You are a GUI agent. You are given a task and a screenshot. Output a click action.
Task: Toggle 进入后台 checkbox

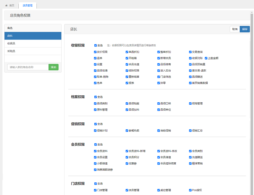[159, 71]
